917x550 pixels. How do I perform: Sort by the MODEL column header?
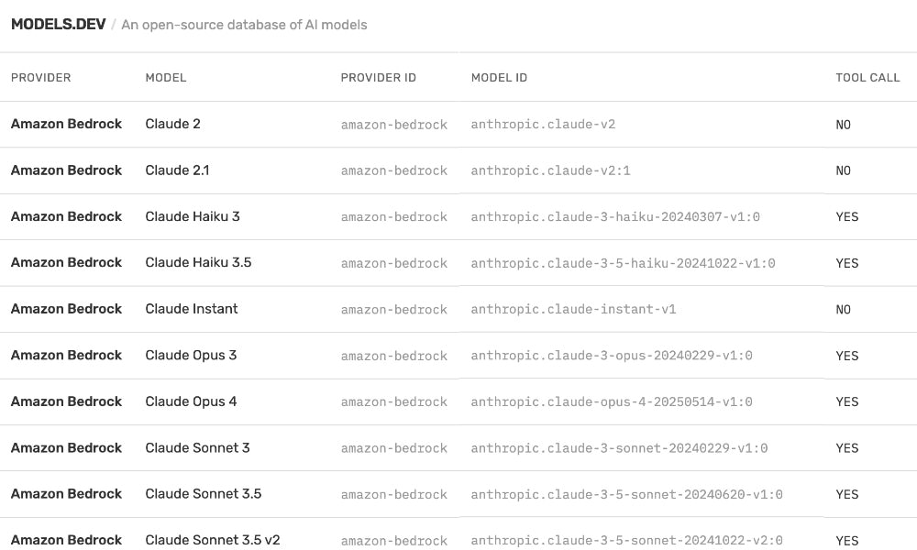[x=166, y=78]
